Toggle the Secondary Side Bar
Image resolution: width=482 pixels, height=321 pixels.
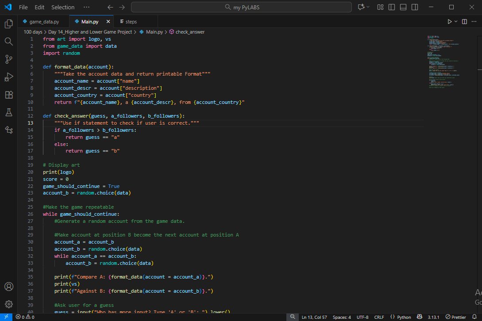click(x=415, y=7)
